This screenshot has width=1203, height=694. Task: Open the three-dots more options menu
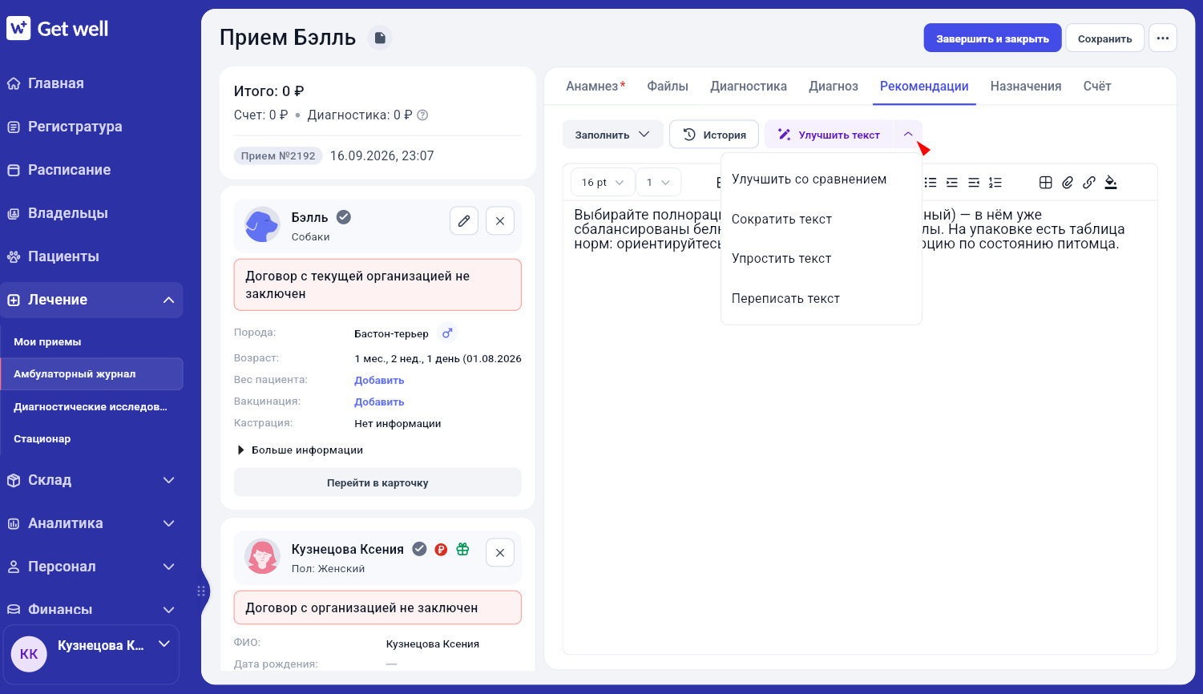1163,38
